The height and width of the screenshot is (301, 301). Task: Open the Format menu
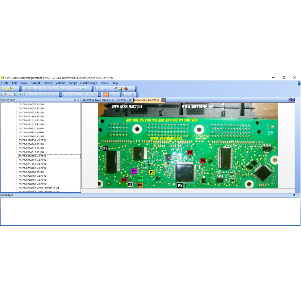tap(35, 83)
